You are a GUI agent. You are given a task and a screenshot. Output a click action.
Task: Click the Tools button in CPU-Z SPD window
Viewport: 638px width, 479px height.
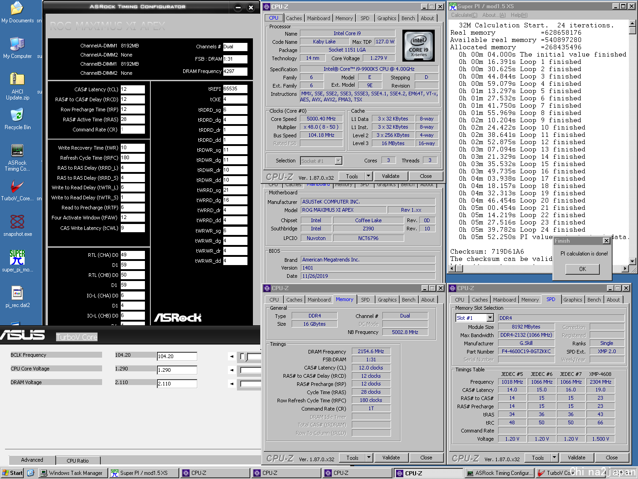(538, 458)
